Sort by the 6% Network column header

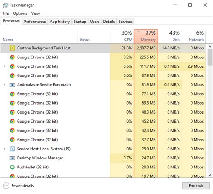pos(194,36)
